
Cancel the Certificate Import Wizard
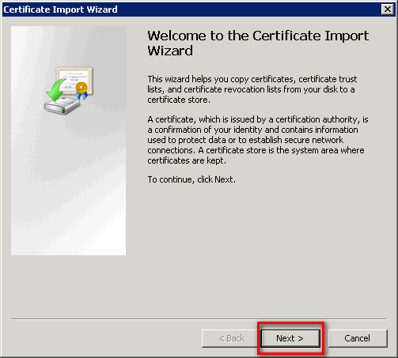point(358,338)
